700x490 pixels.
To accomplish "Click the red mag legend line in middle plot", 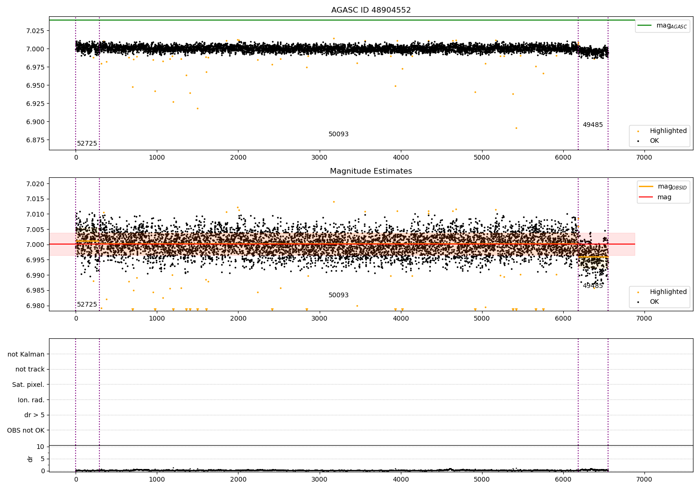I will click(x=646, y=197).
